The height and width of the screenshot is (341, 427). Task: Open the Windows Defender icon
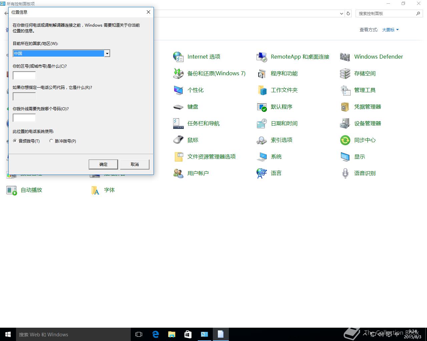coord(345,57)
